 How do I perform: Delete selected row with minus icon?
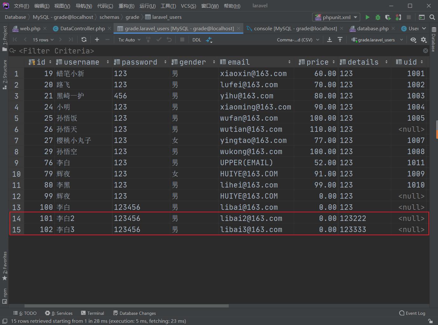coord(108,39)
